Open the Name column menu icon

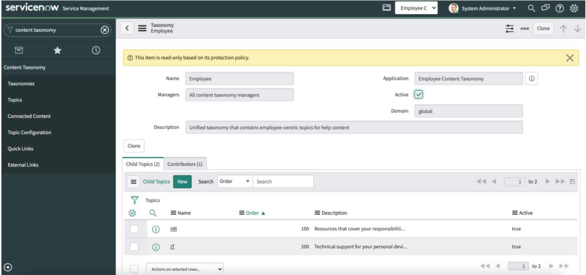[173, 213]
